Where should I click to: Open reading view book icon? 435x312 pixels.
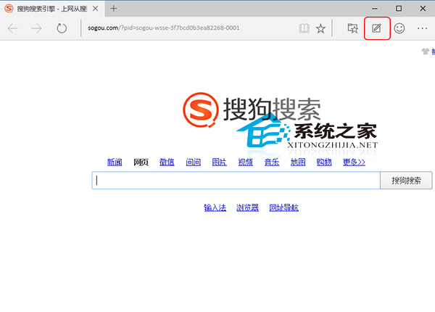(x=304, y=28)
